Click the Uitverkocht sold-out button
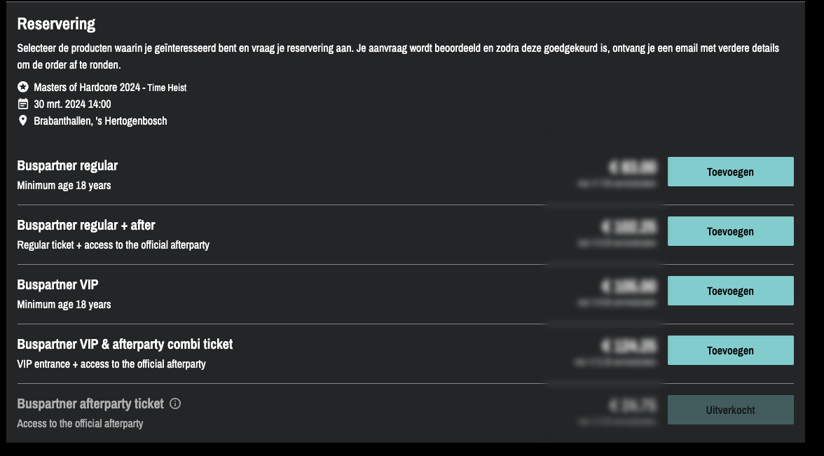 (x=730, y=410)
